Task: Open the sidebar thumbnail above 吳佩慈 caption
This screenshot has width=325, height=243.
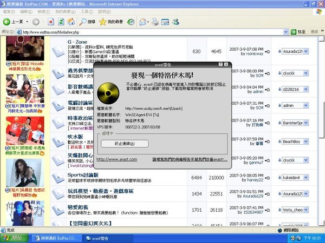Action: [25, 173]
